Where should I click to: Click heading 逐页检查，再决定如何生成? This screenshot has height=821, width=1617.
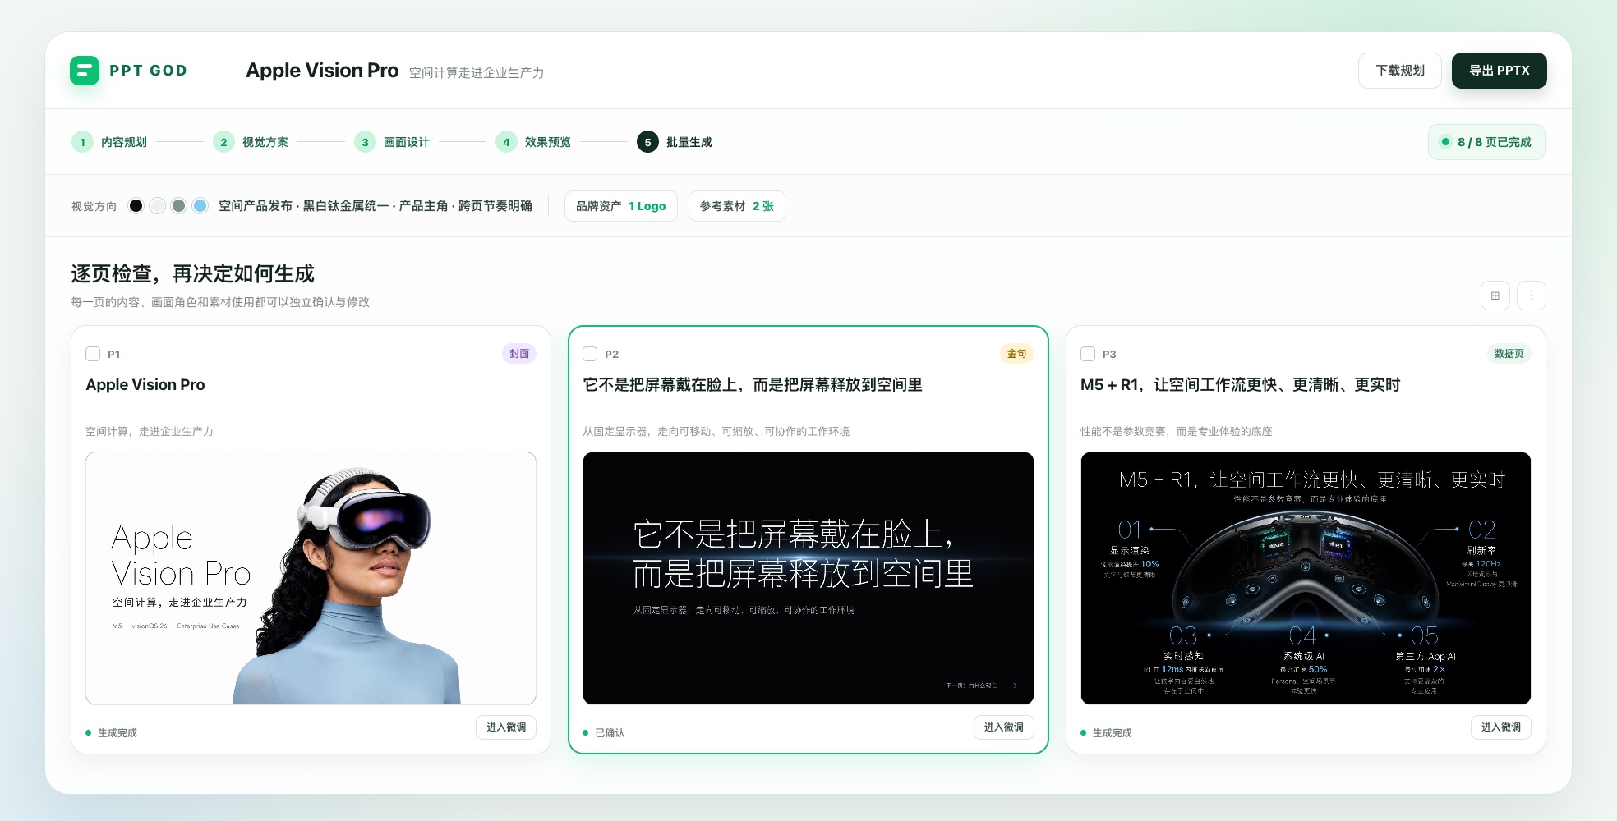[193, 274]
